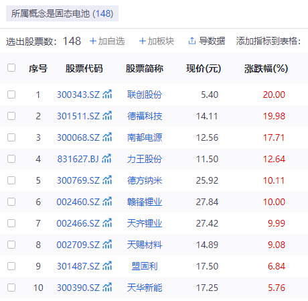Select the price 27.84 cell
Image resolution: width=308 pixels, height=301 pixels.
tap(207, 202)
